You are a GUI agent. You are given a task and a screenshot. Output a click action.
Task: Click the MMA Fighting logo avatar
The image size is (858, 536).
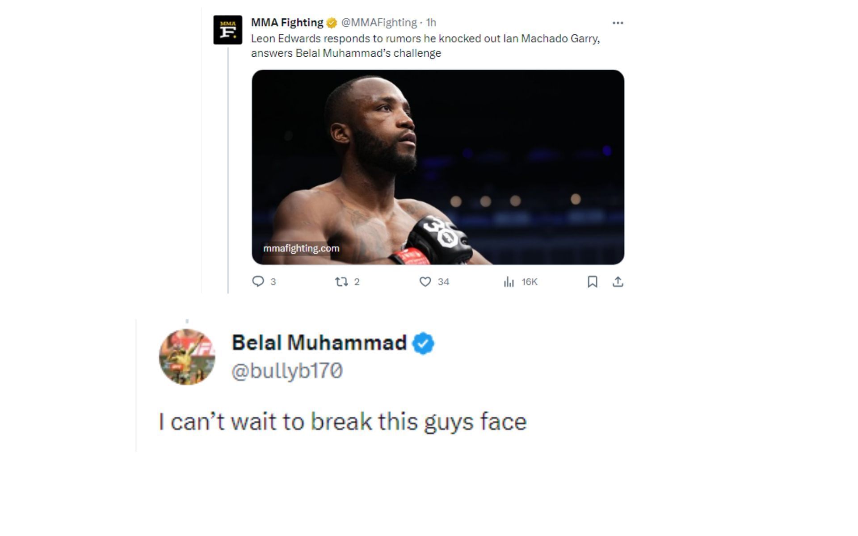(227, 30)
